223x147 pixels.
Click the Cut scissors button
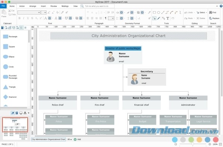pyautogui.click(x=11, y=10)
